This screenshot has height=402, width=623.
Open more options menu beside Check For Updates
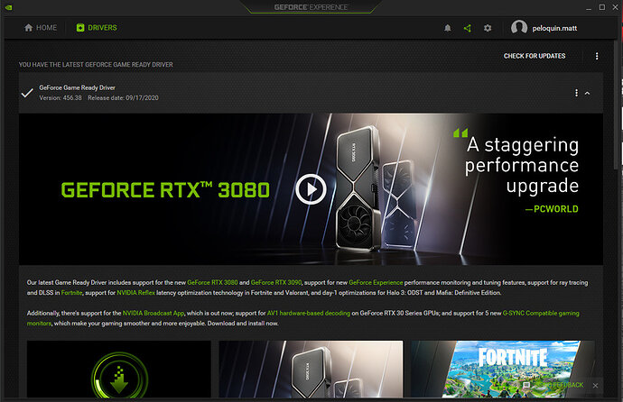[x=597, y=56]
